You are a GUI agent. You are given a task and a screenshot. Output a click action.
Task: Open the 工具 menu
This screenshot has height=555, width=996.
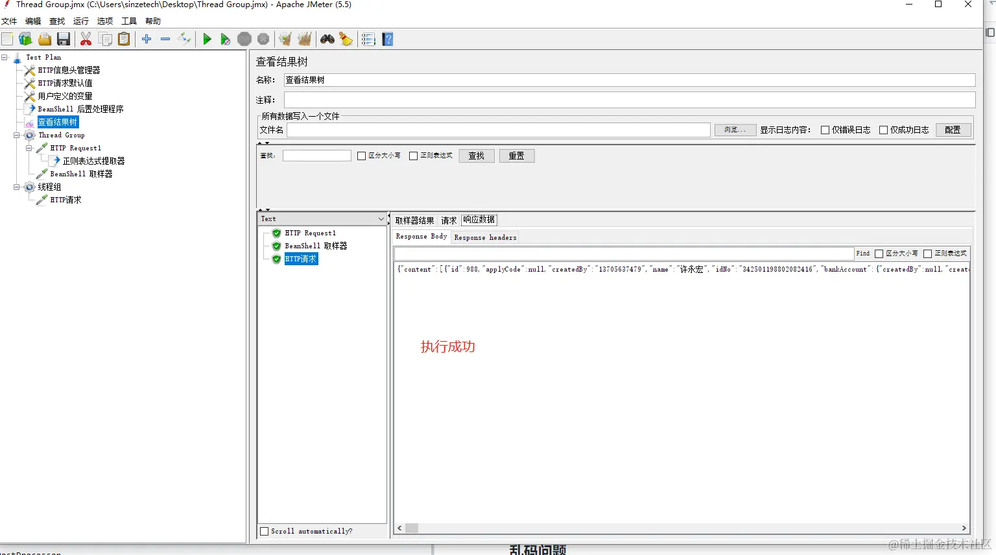(129, 21)
